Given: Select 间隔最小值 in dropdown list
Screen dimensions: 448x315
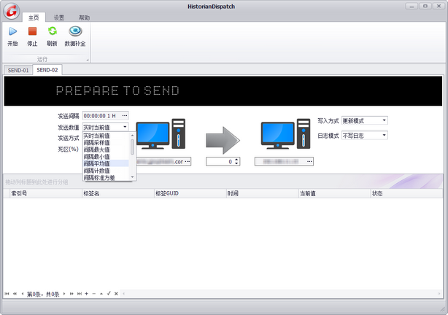Looking at the screenshot, I should [x=106, y=157].
